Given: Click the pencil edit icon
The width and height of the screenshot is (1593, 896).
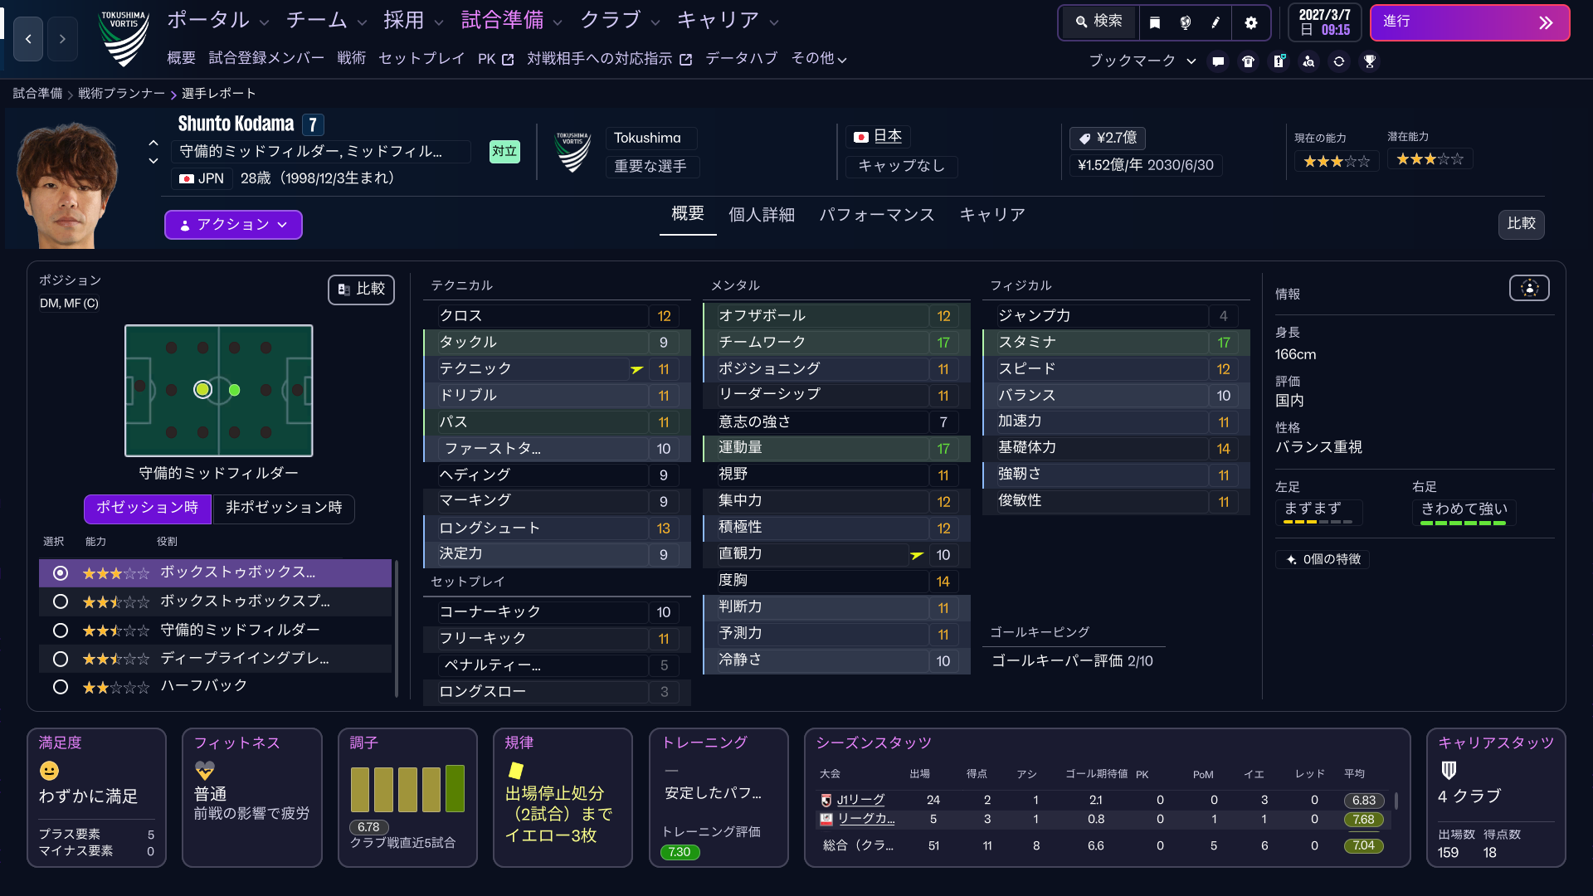Looking at the screenshot, I should (1215, 22).
